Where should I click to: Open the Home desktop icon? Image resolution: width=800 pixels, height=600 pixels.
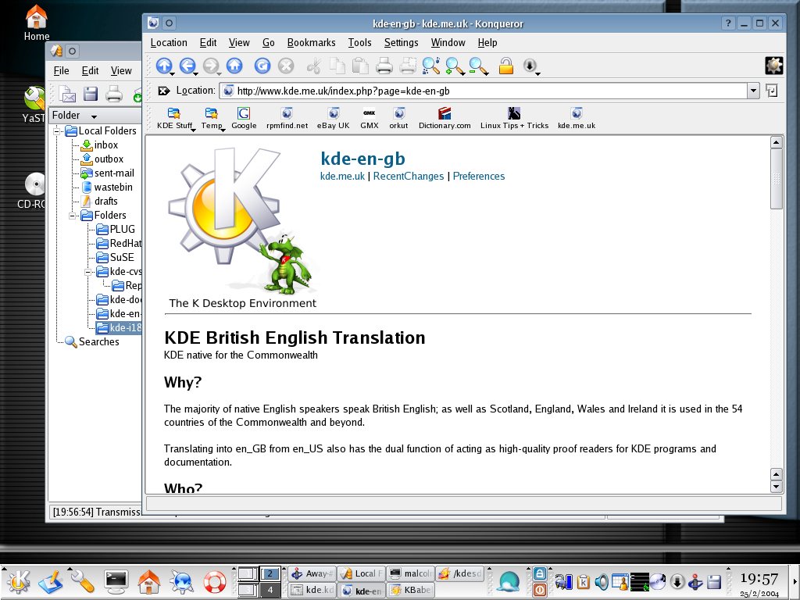[x=36, y=23]
